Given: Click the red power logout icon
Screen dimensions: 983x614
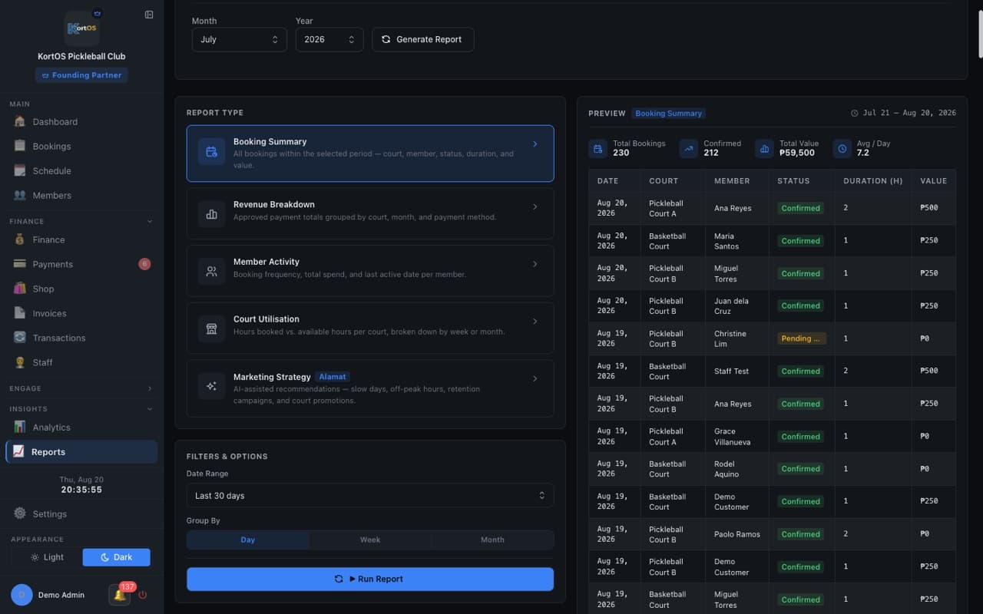Looking at the screenshot, I should pos(142,595).
